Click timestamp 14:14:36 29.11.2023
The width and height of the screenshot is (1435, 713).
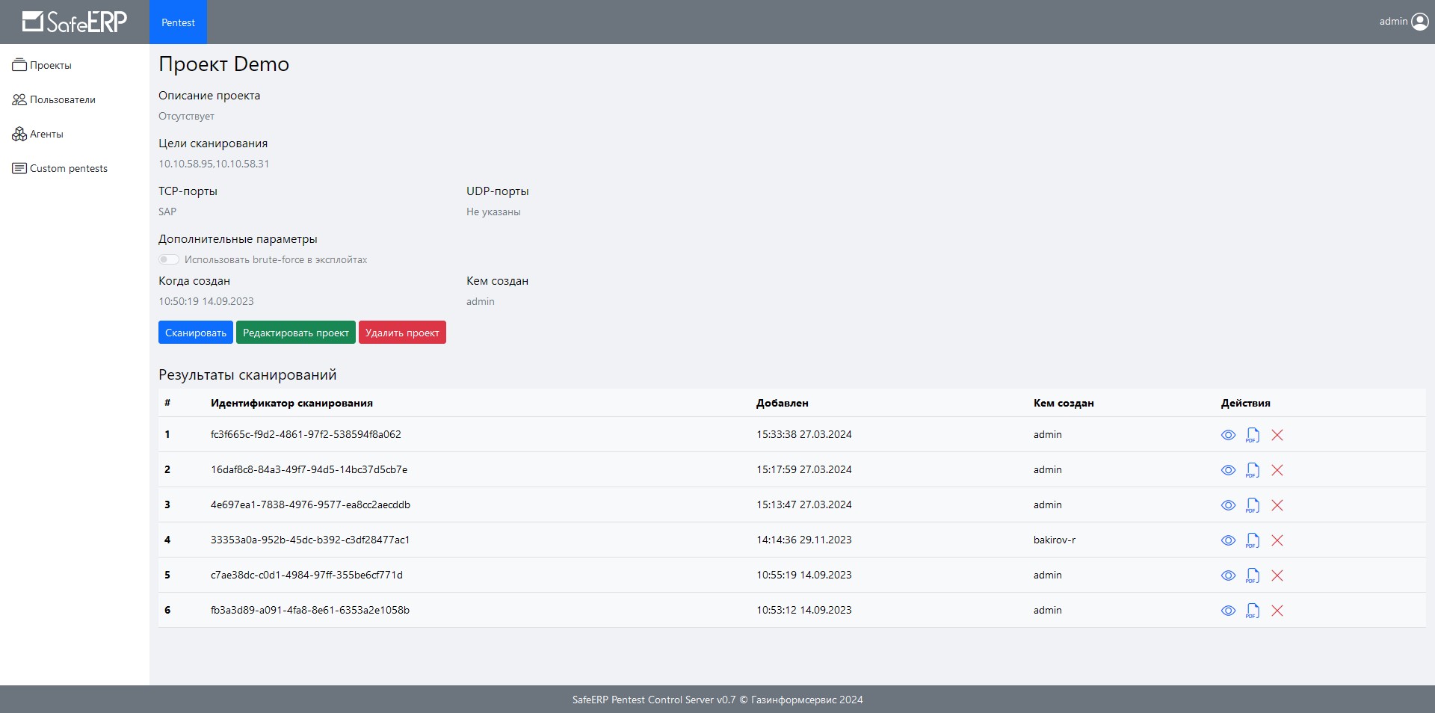[803, 540]
